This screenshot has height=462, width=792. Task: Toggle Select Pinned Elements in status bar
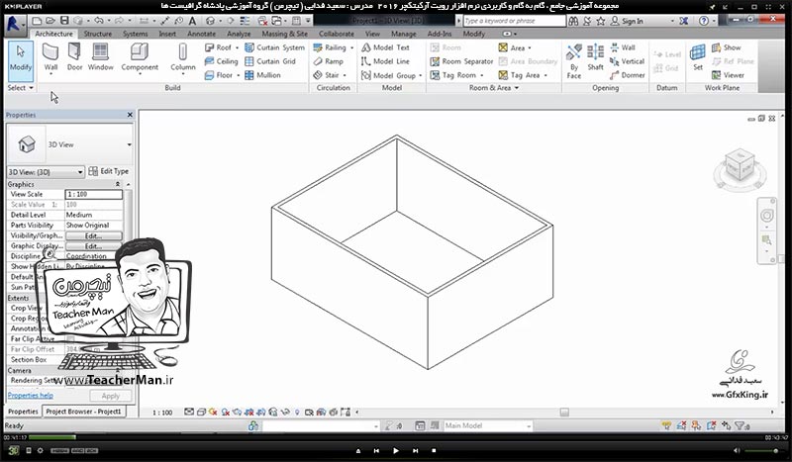(696, 425)
